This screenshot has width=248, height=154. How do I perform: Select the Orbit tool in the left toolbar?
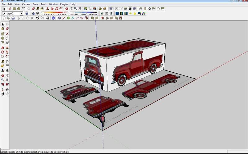3,75
